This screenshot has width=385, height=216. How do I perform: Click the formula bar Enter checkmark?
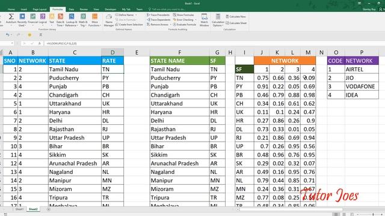[x=32, y=43]
